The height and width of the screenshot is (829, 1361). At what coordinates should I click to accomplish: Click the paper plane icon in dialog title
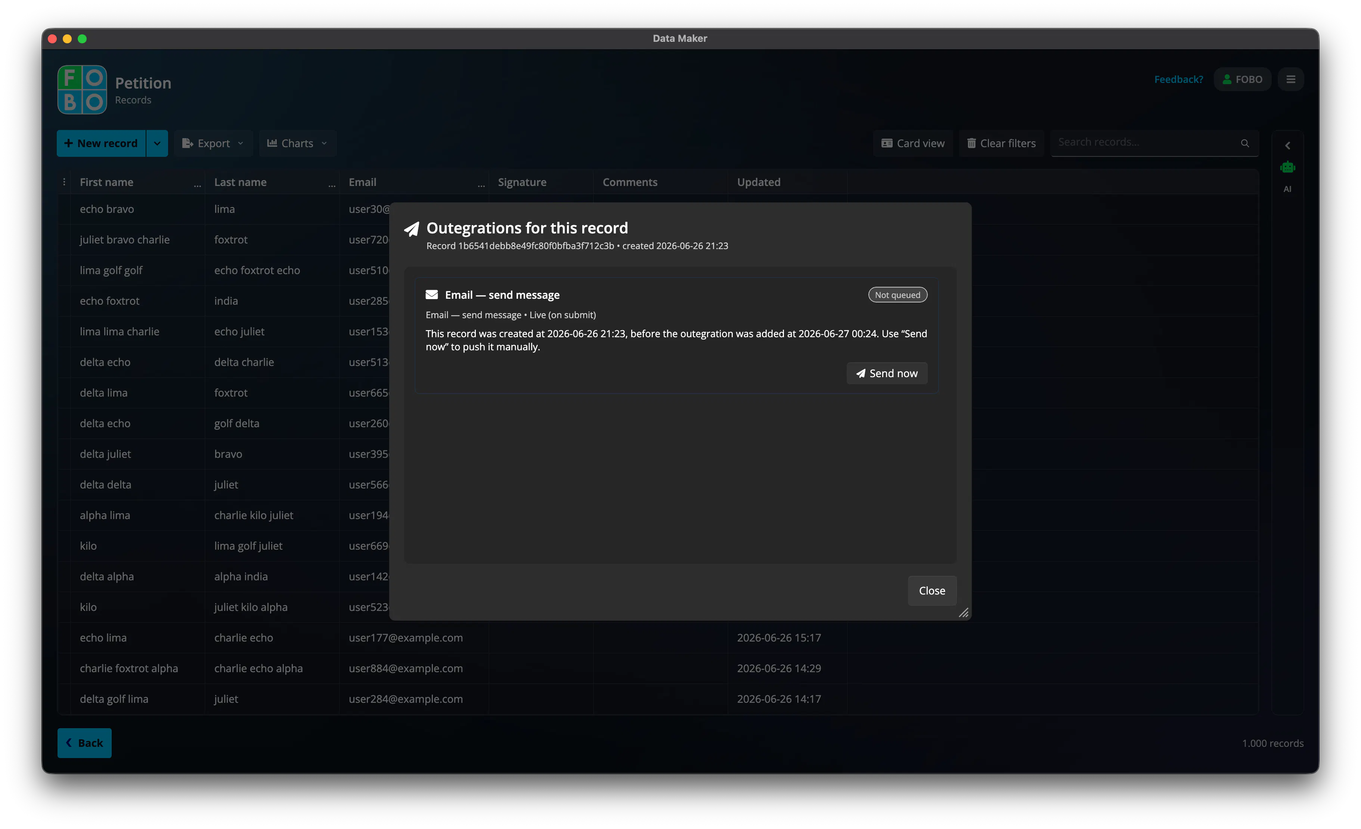412,229
